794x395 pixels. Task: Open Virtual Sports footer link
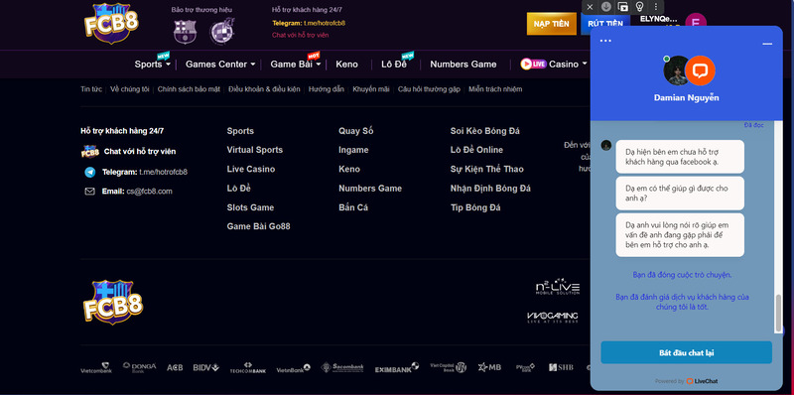pos(255,150)
